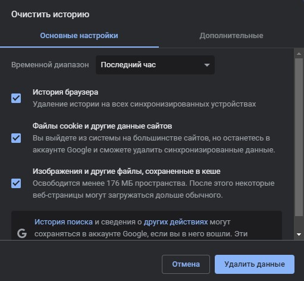
Task: Switch to the Основные настройки tab
Action: coord(79,36)
